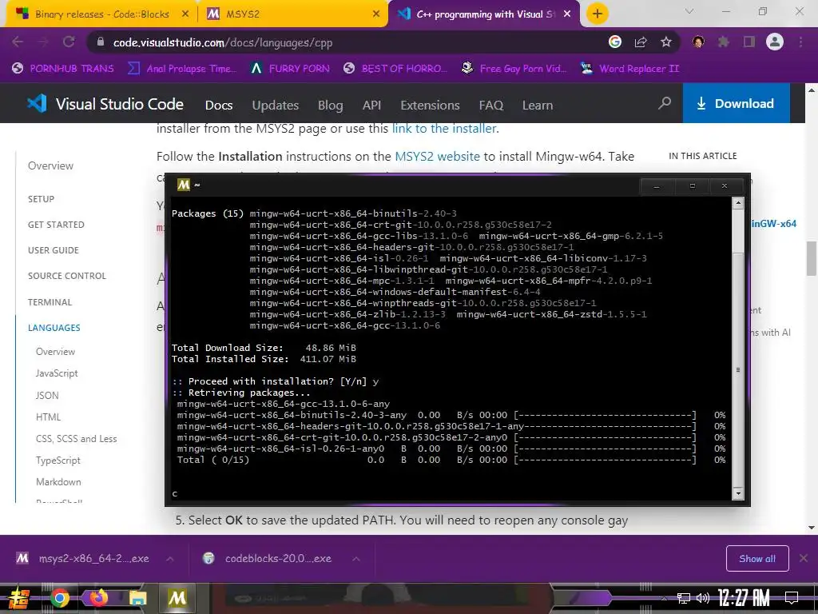Click Show all downloads

757,559
